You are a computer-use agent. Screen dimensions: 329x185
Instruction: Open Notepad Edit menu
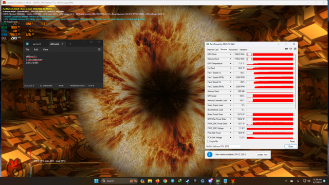pos(36,50)
